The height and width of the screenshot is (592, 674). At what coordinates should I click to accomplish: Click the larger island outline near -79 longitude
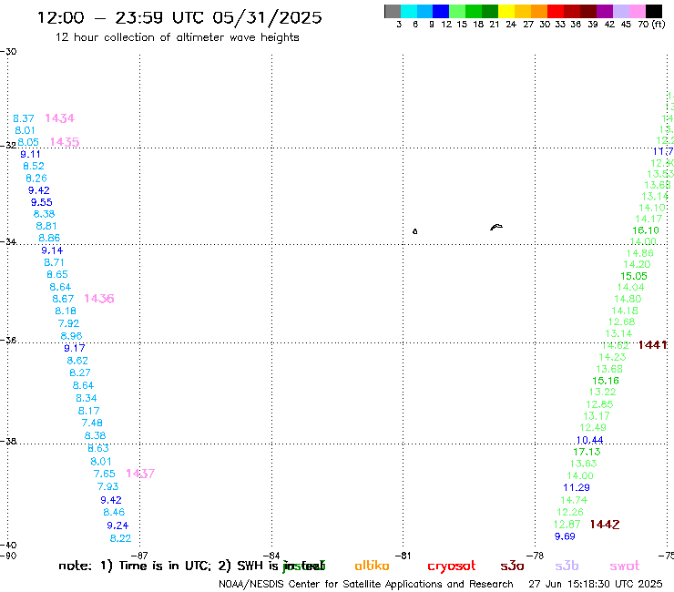496,227
